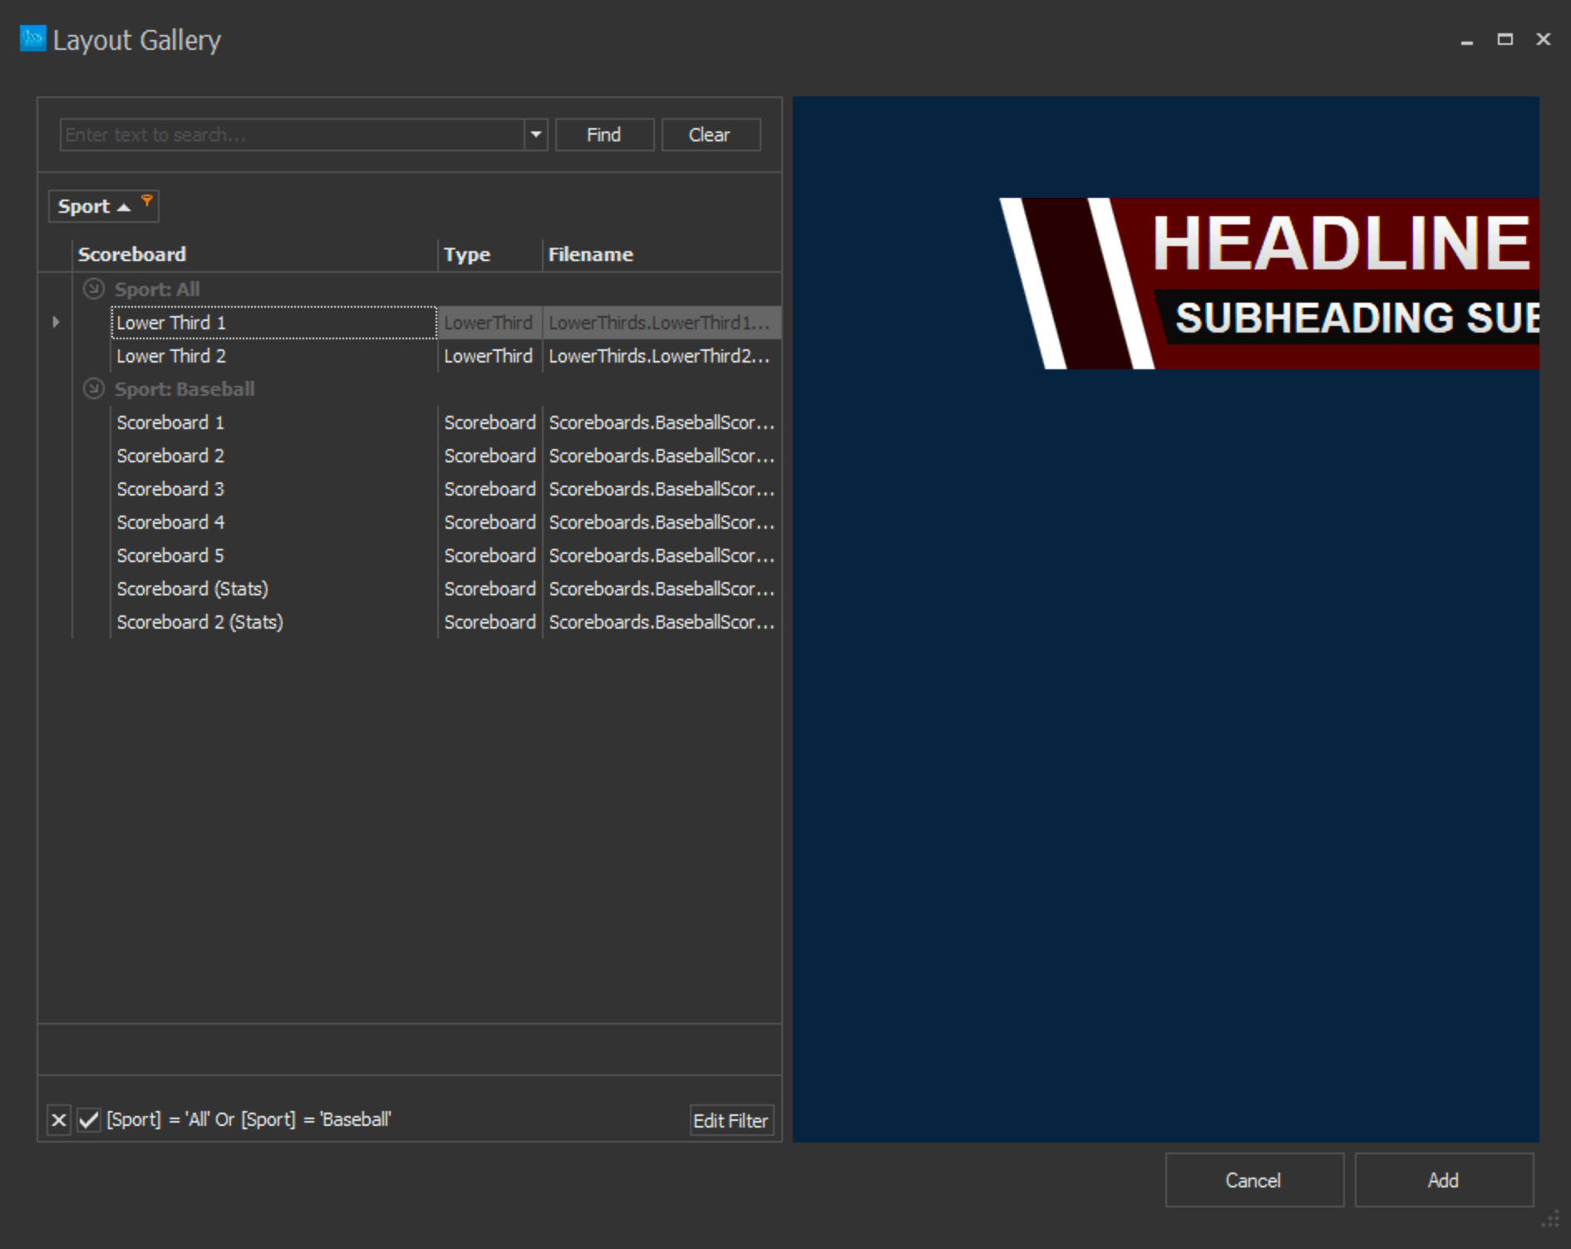1571x1249 pixels.
Task: Click the Find button
Action: 604,135
